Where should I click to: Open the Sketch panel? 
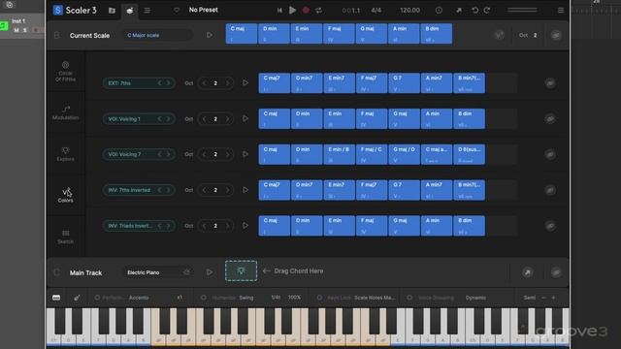click(66, 237)
